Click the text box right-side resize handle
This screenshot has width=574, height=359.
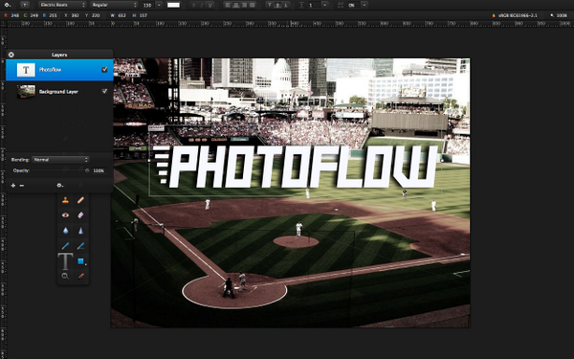click(x=442, y=161)
